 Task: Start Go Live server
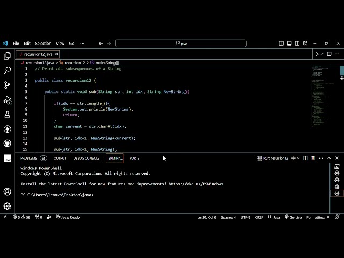(x=293, y=217)
